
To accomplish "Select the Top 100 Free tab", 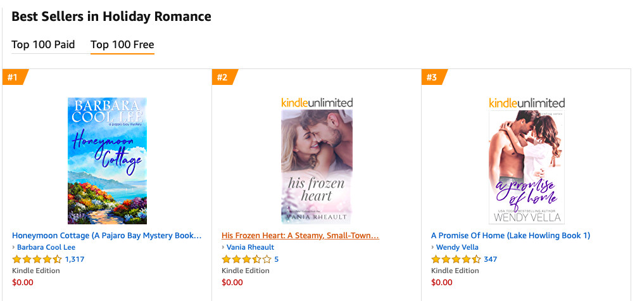I will tap(122, 44).
